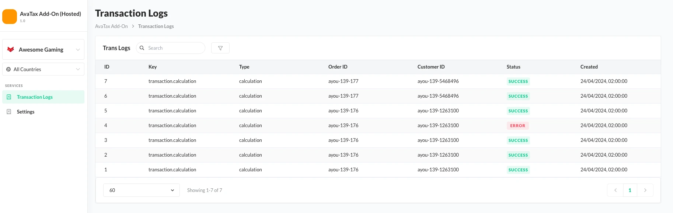
Task: Expand the Awesome Gaming store dropdown
Action: (x=78, y=49)
